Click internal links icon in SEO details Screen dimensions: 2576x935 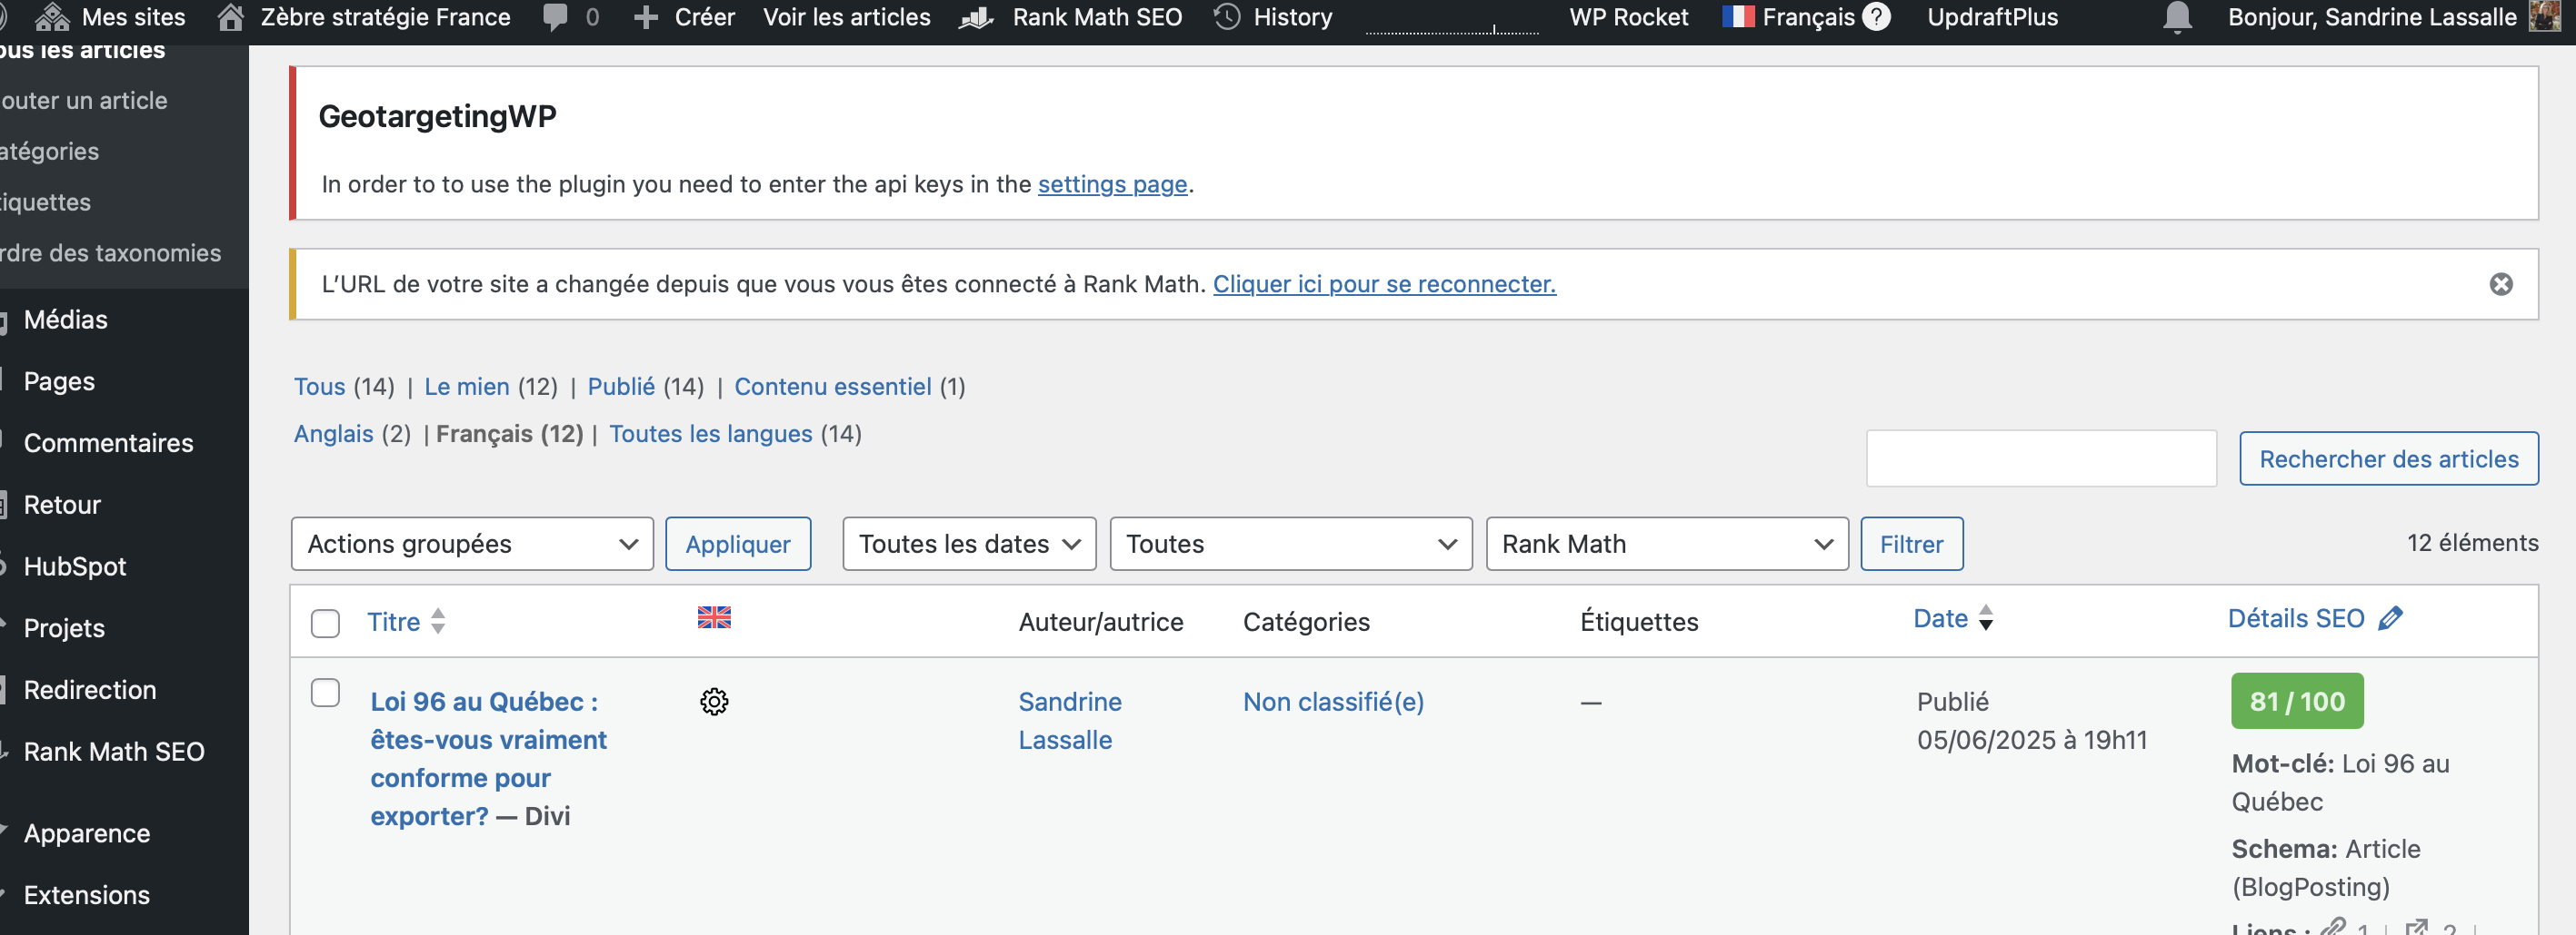pyautogui.click(x=2332, y=928)
